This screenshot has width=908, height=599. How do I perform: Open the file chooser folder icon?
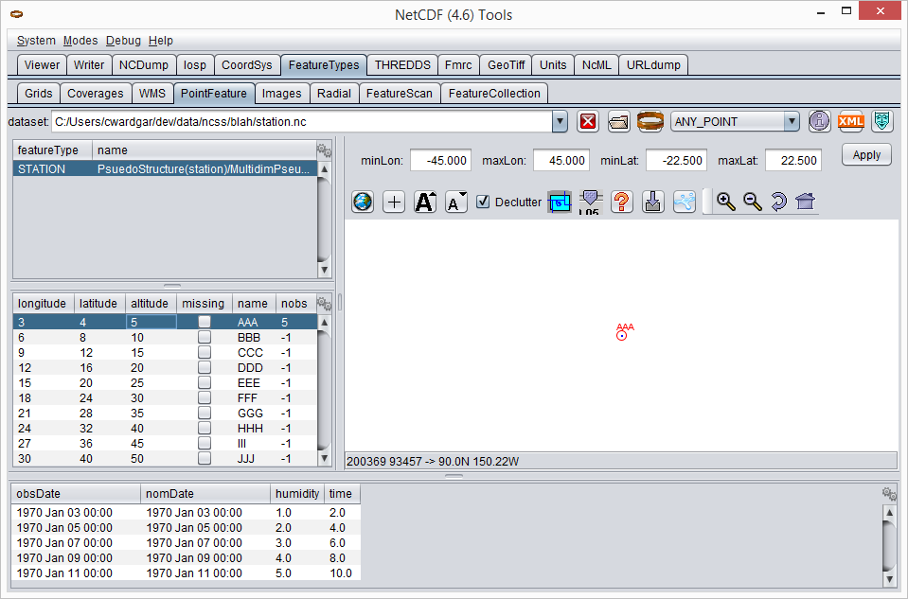(618, 121)
